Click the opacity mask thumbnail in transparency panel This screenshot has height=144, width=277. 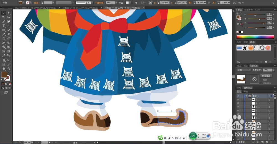click(254, 79)
